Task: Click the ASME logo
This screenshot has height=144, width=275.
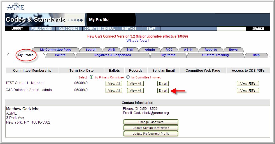Action: click(15, 7)
